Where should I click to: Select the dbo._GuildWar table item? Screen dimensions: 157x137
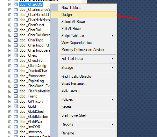(x=31, y=122)
